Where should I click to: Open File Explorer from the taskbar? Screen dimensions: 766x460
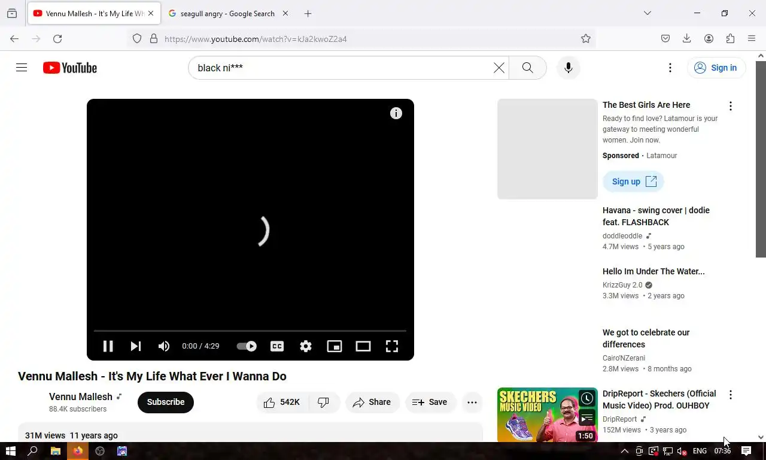[55, 451]
